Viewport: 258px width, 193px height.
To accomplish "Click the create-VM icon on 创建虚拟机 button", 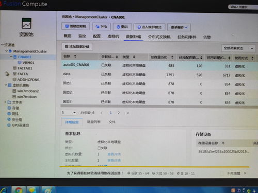I will 67,26.
